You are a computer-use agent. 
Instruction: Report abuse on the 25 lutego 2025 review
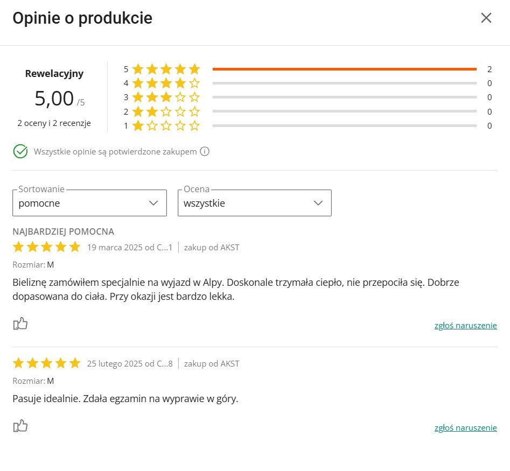(x=465, y=428)
